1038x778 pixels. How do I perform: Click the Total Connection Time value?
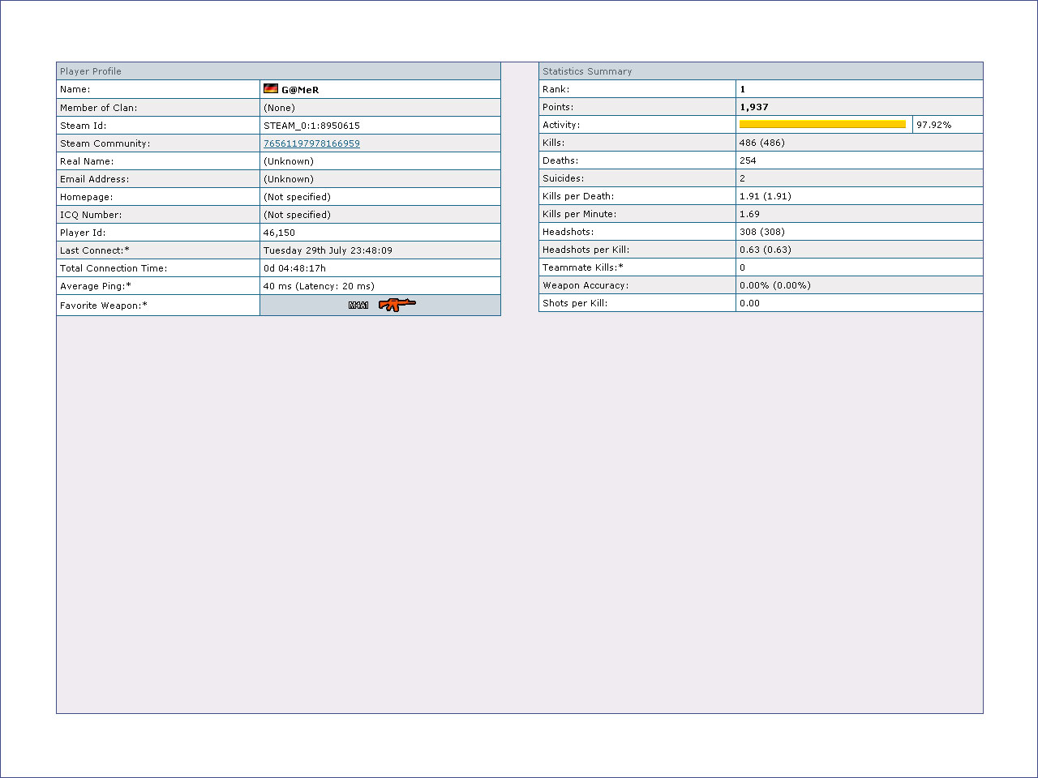(x=294, y=268)
